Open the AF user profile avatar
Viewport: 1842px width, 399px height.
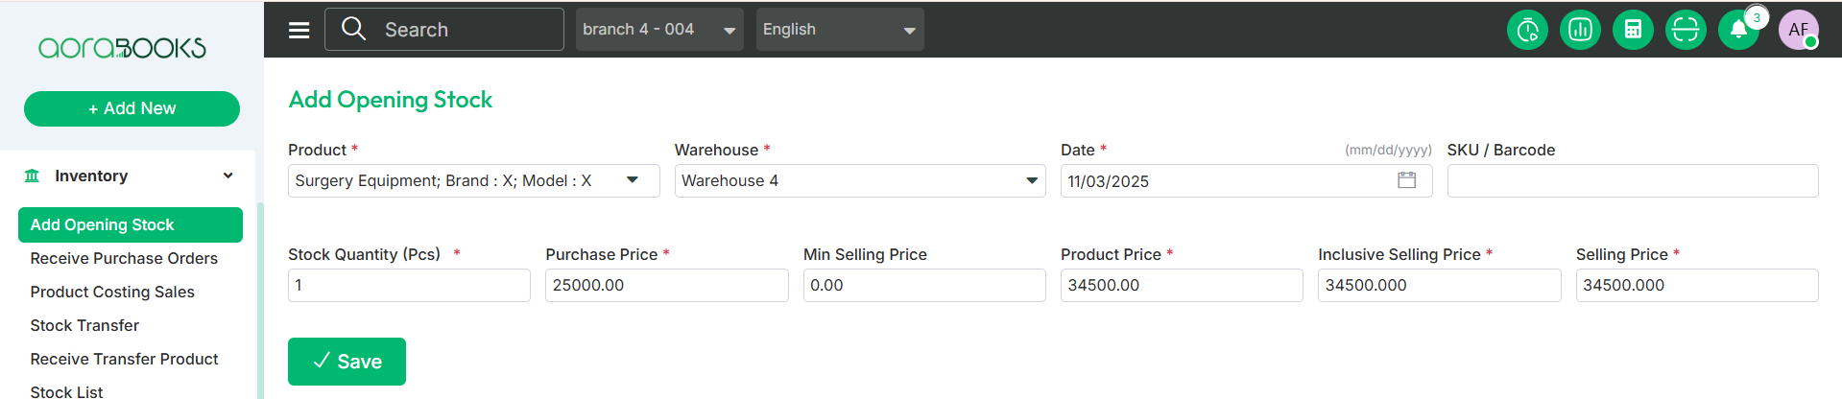(1798, 30)
